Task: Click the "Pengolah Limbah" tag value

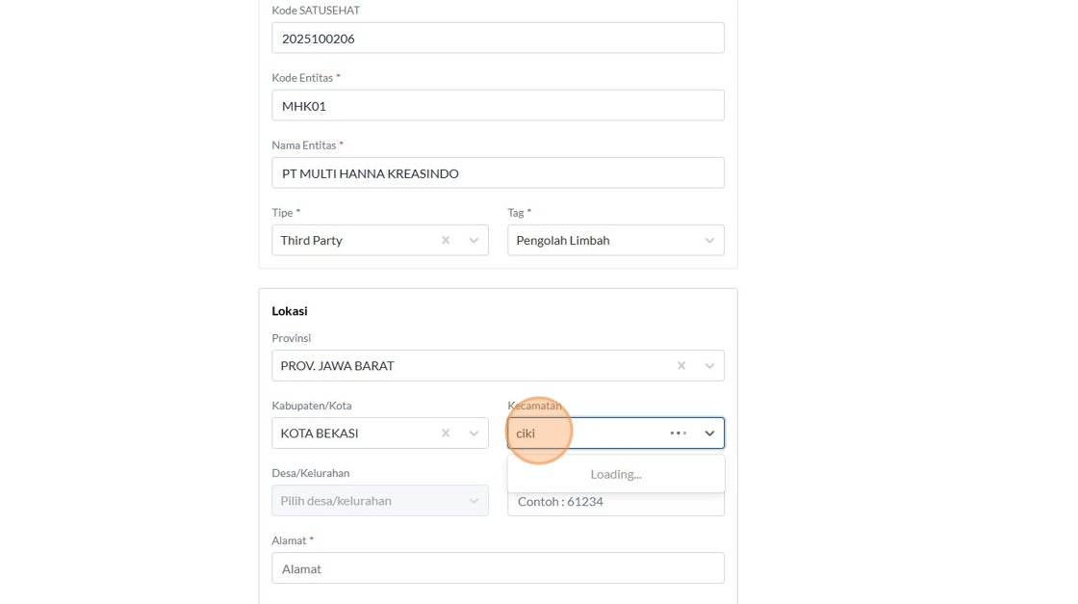Action: (x=563, y=240)
